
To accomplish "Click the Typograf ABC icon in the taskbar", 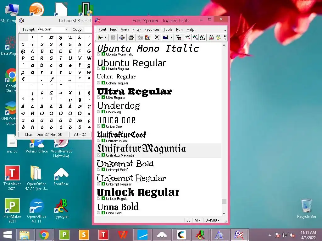I will click(x=200, y=235).
